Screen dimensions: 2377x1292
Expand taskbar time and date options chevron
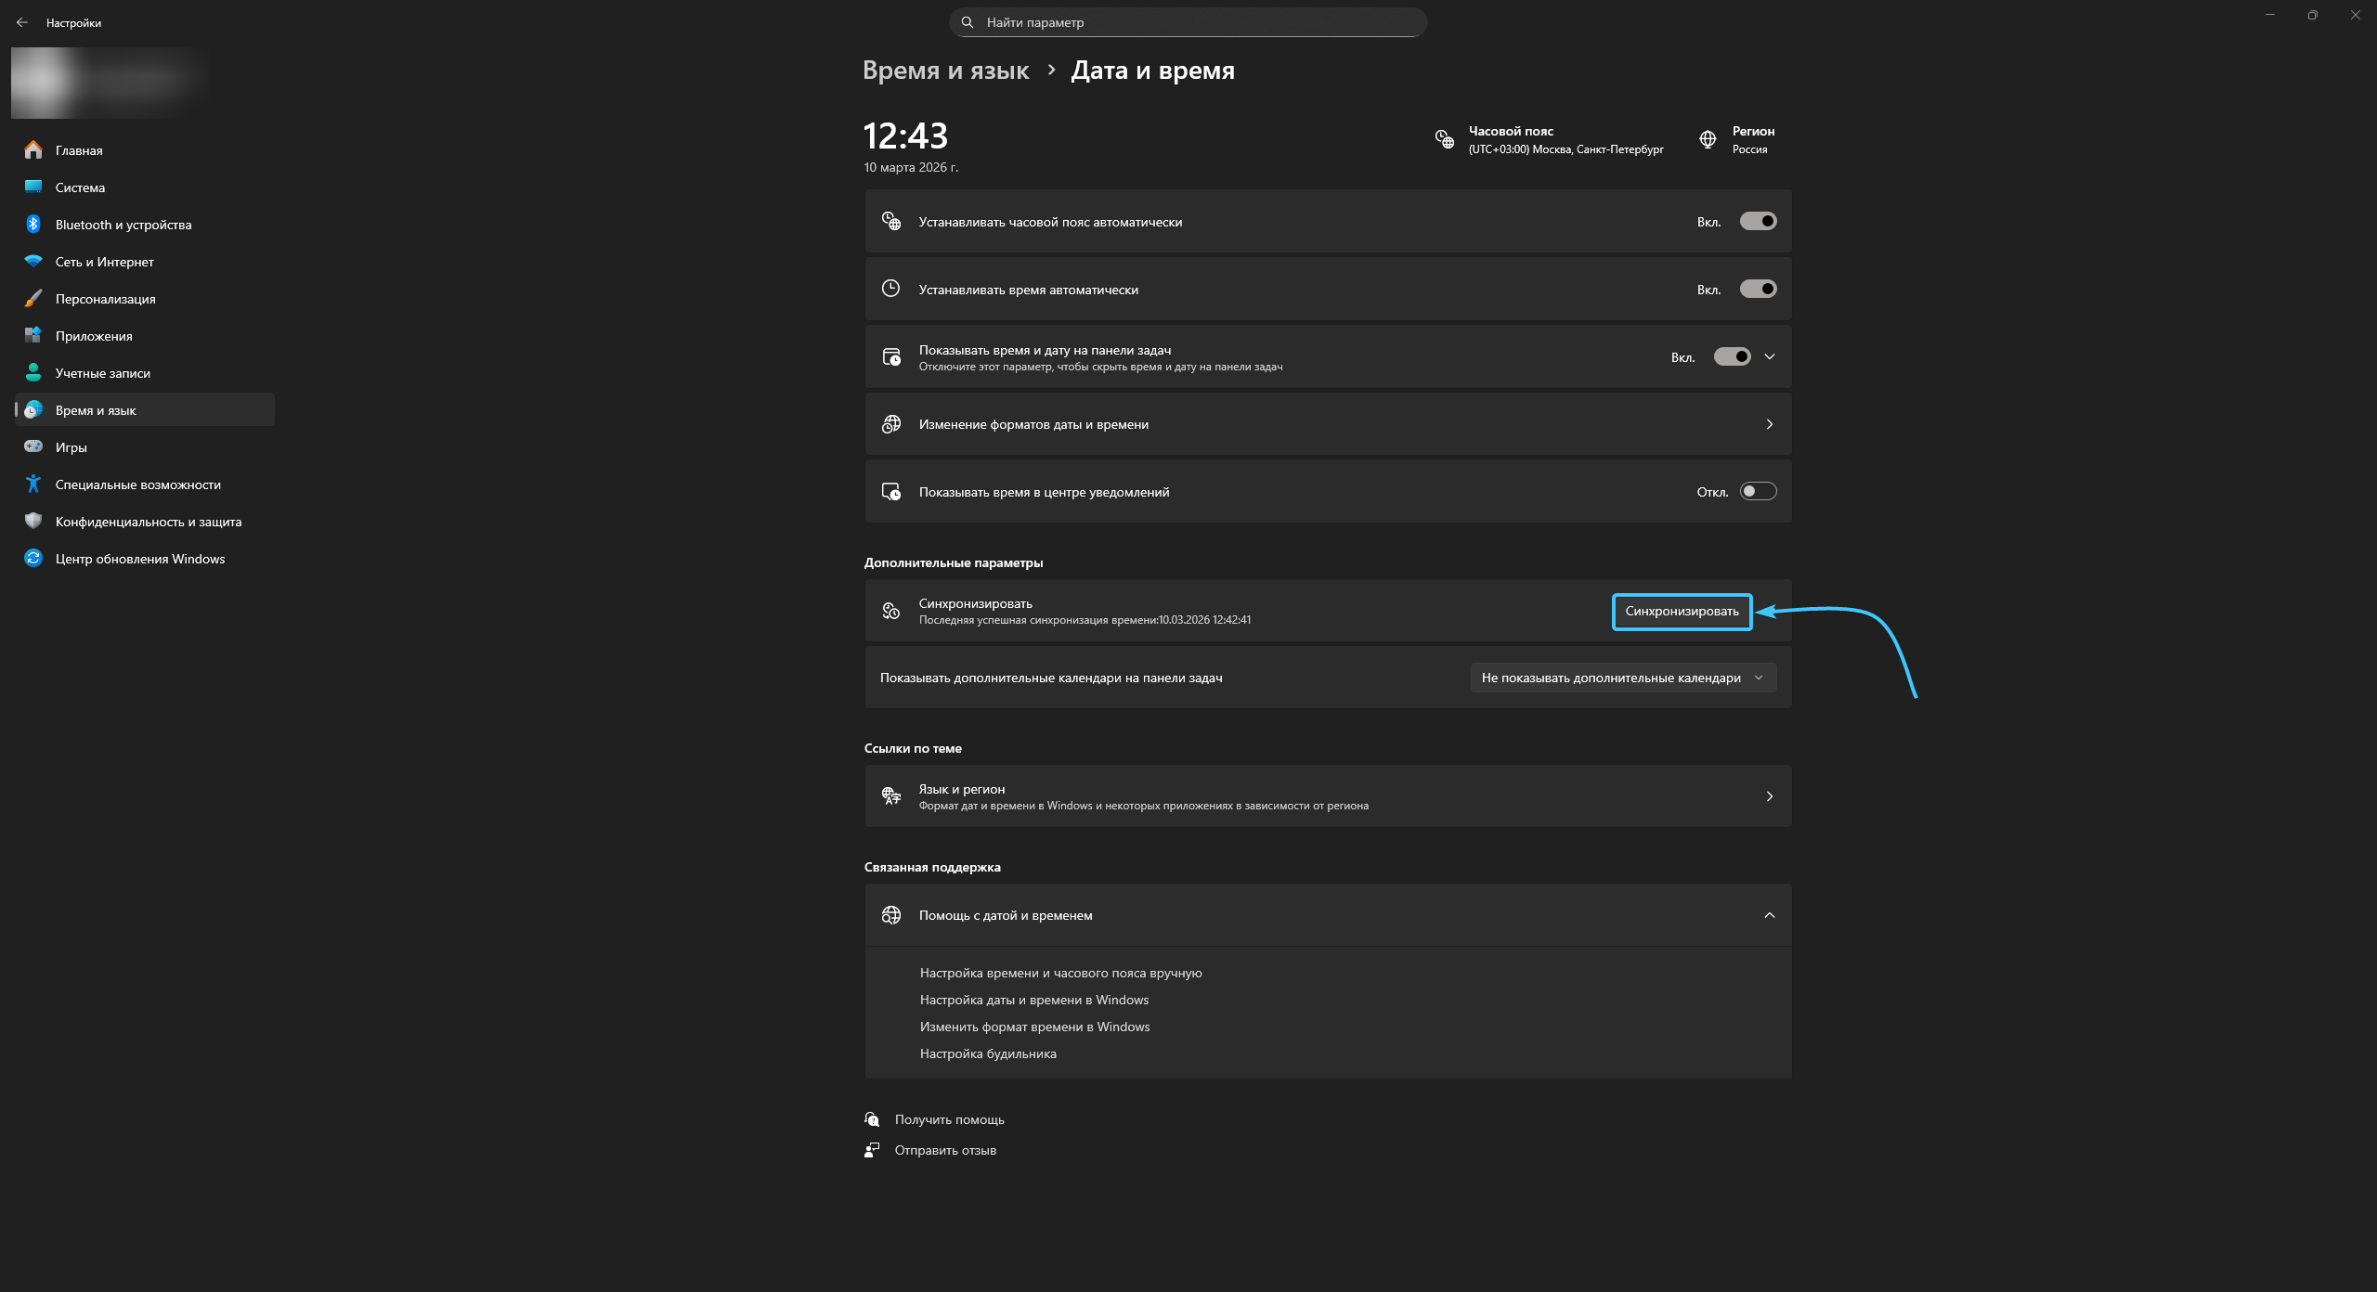click(1770, 356)
